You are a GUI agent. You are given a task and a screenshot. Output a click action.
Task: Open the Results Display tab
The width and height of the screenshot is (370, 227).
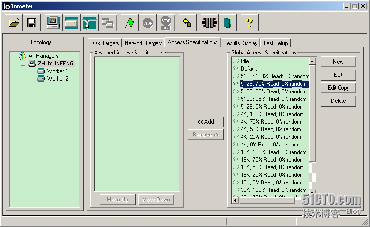tap(240, 43)
